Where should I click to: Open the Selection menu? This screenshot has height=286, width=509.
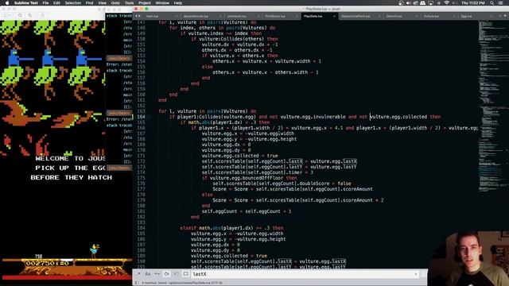pyautogui.click(x=73, y=3)
